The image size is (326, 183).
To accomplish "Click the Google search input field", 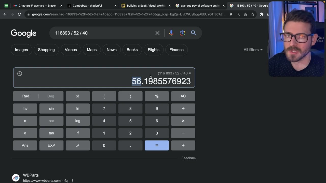I will pyautogui.click(x=103, y=33).
